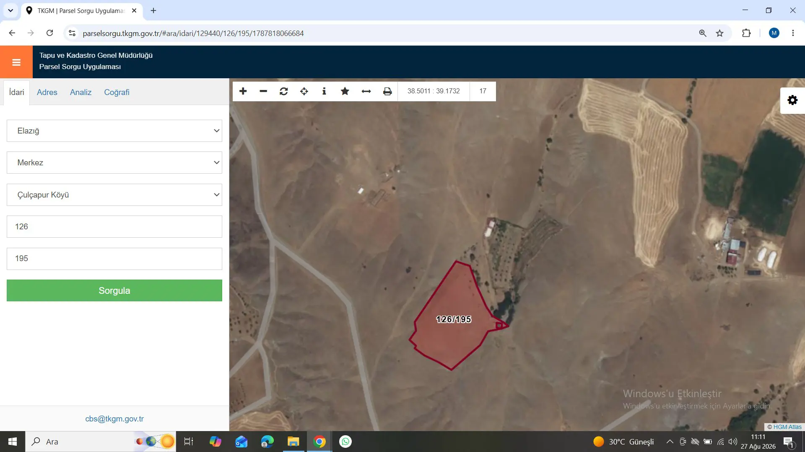805x452 pixels.
Task: Open WhatsApp from the taskbar
Action: 345,442
